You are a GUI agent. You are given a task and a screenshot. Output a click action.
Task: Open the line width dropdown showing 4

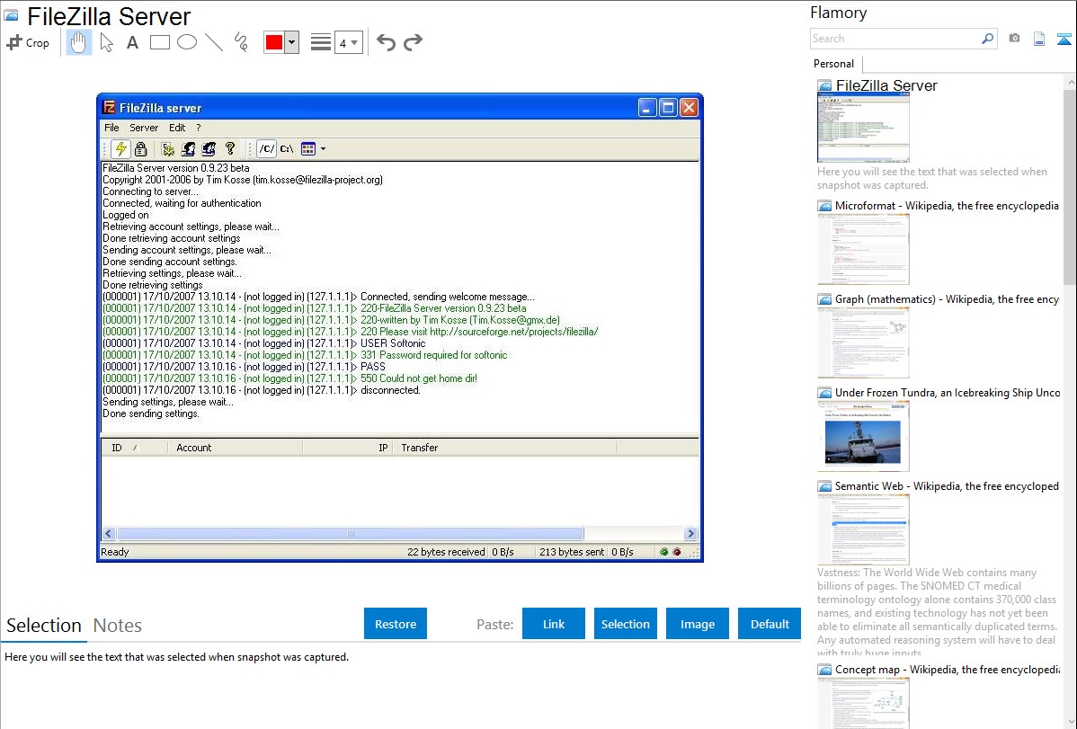[x=348, y=42]
